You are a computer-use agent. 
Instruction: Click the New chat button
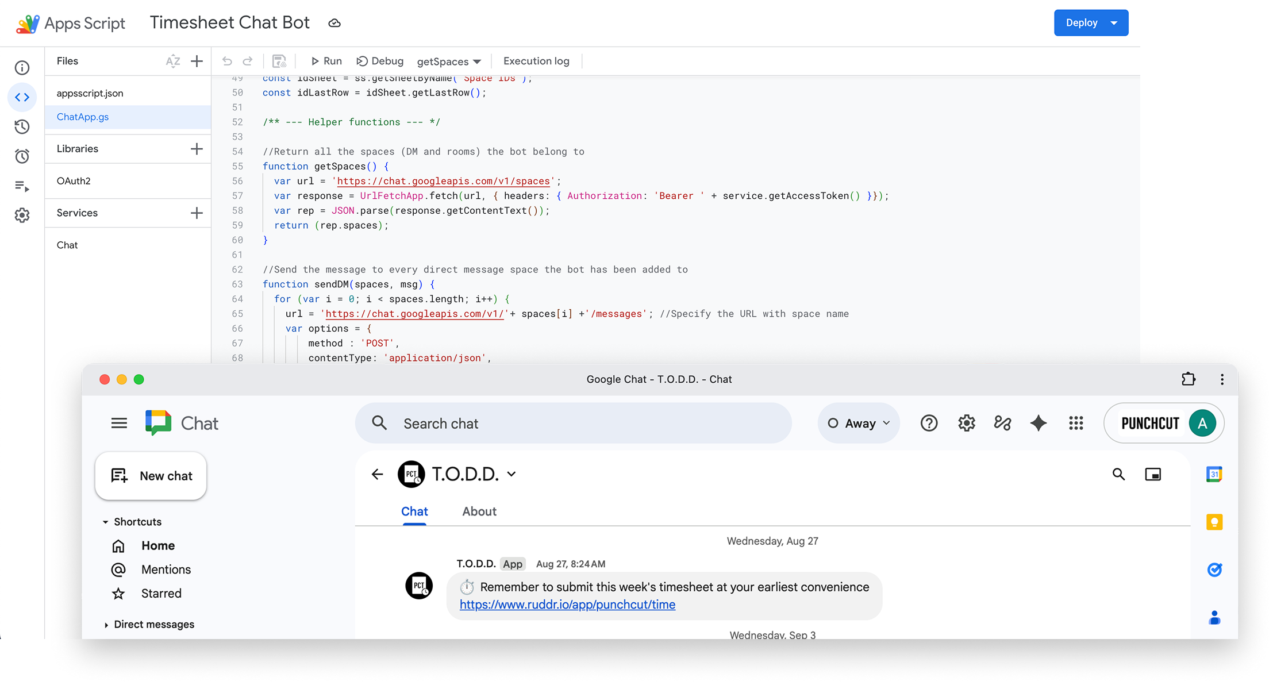[151, 476]
